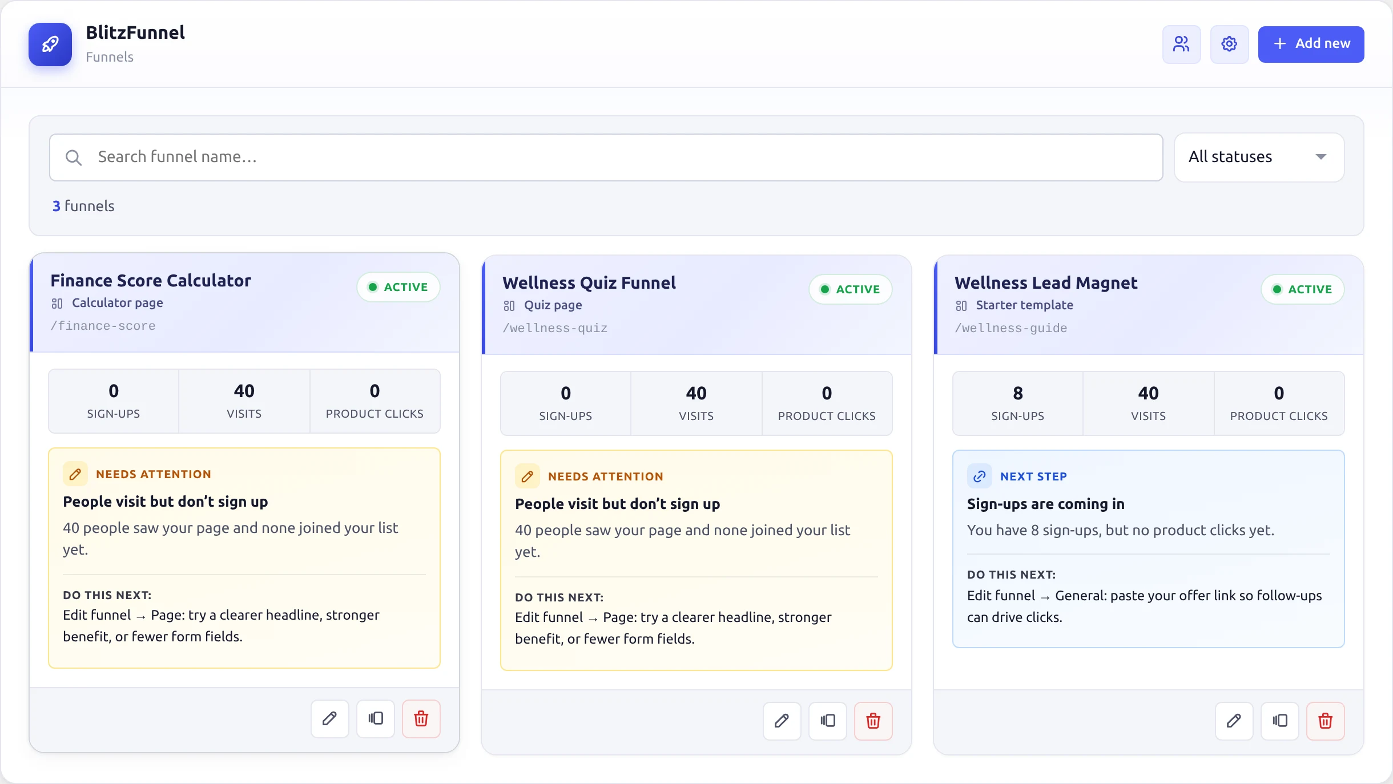This screenshot has width=1393, height=784.
Task: Delete the Wellness Quiz Funnel
Action: 873,721
